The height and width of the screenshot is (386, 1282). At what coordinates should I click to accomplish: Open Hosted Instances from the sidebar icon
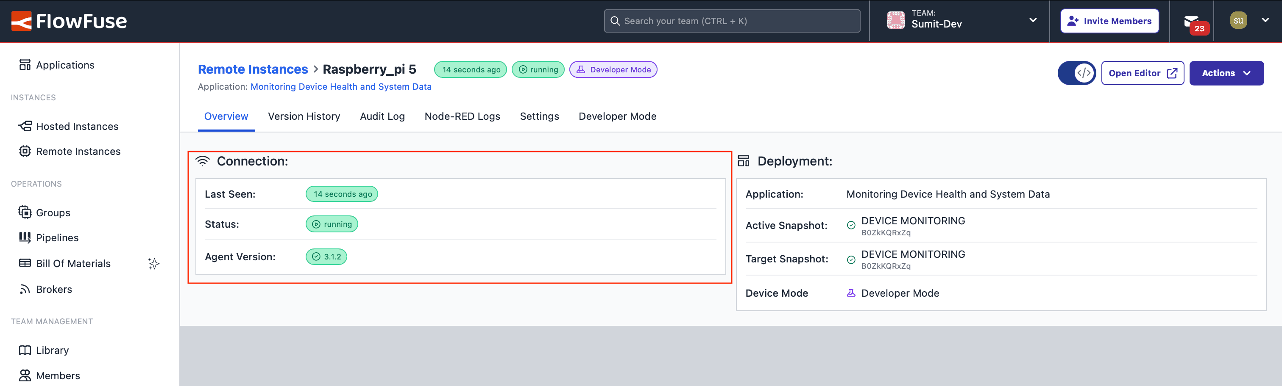pos(25,126)
